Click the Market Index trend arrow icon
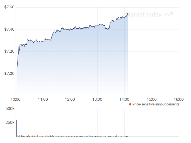This screenshot has width=191, height=143. tap(168, 14)
